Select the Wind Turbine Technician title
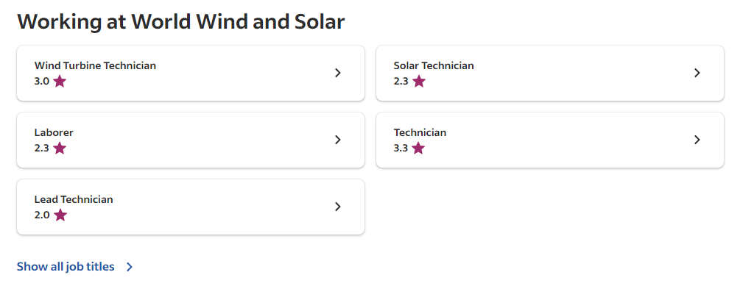Image resolution: width=743 pixels, height=286 pixels. (95, 65)
